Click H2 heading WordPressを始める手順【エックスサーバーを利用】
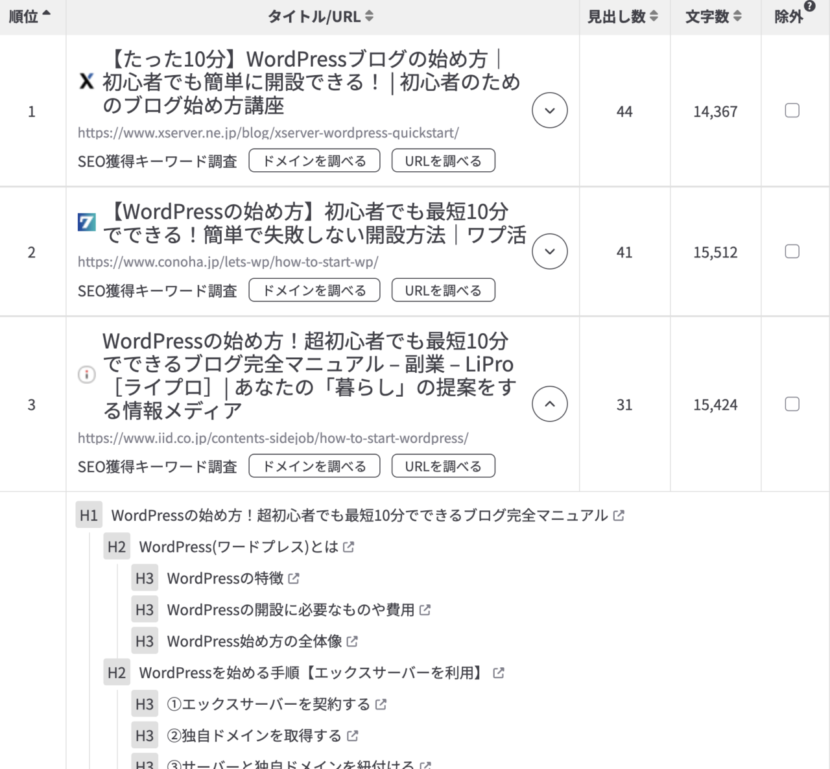830x769 pixels. [313, 673]
